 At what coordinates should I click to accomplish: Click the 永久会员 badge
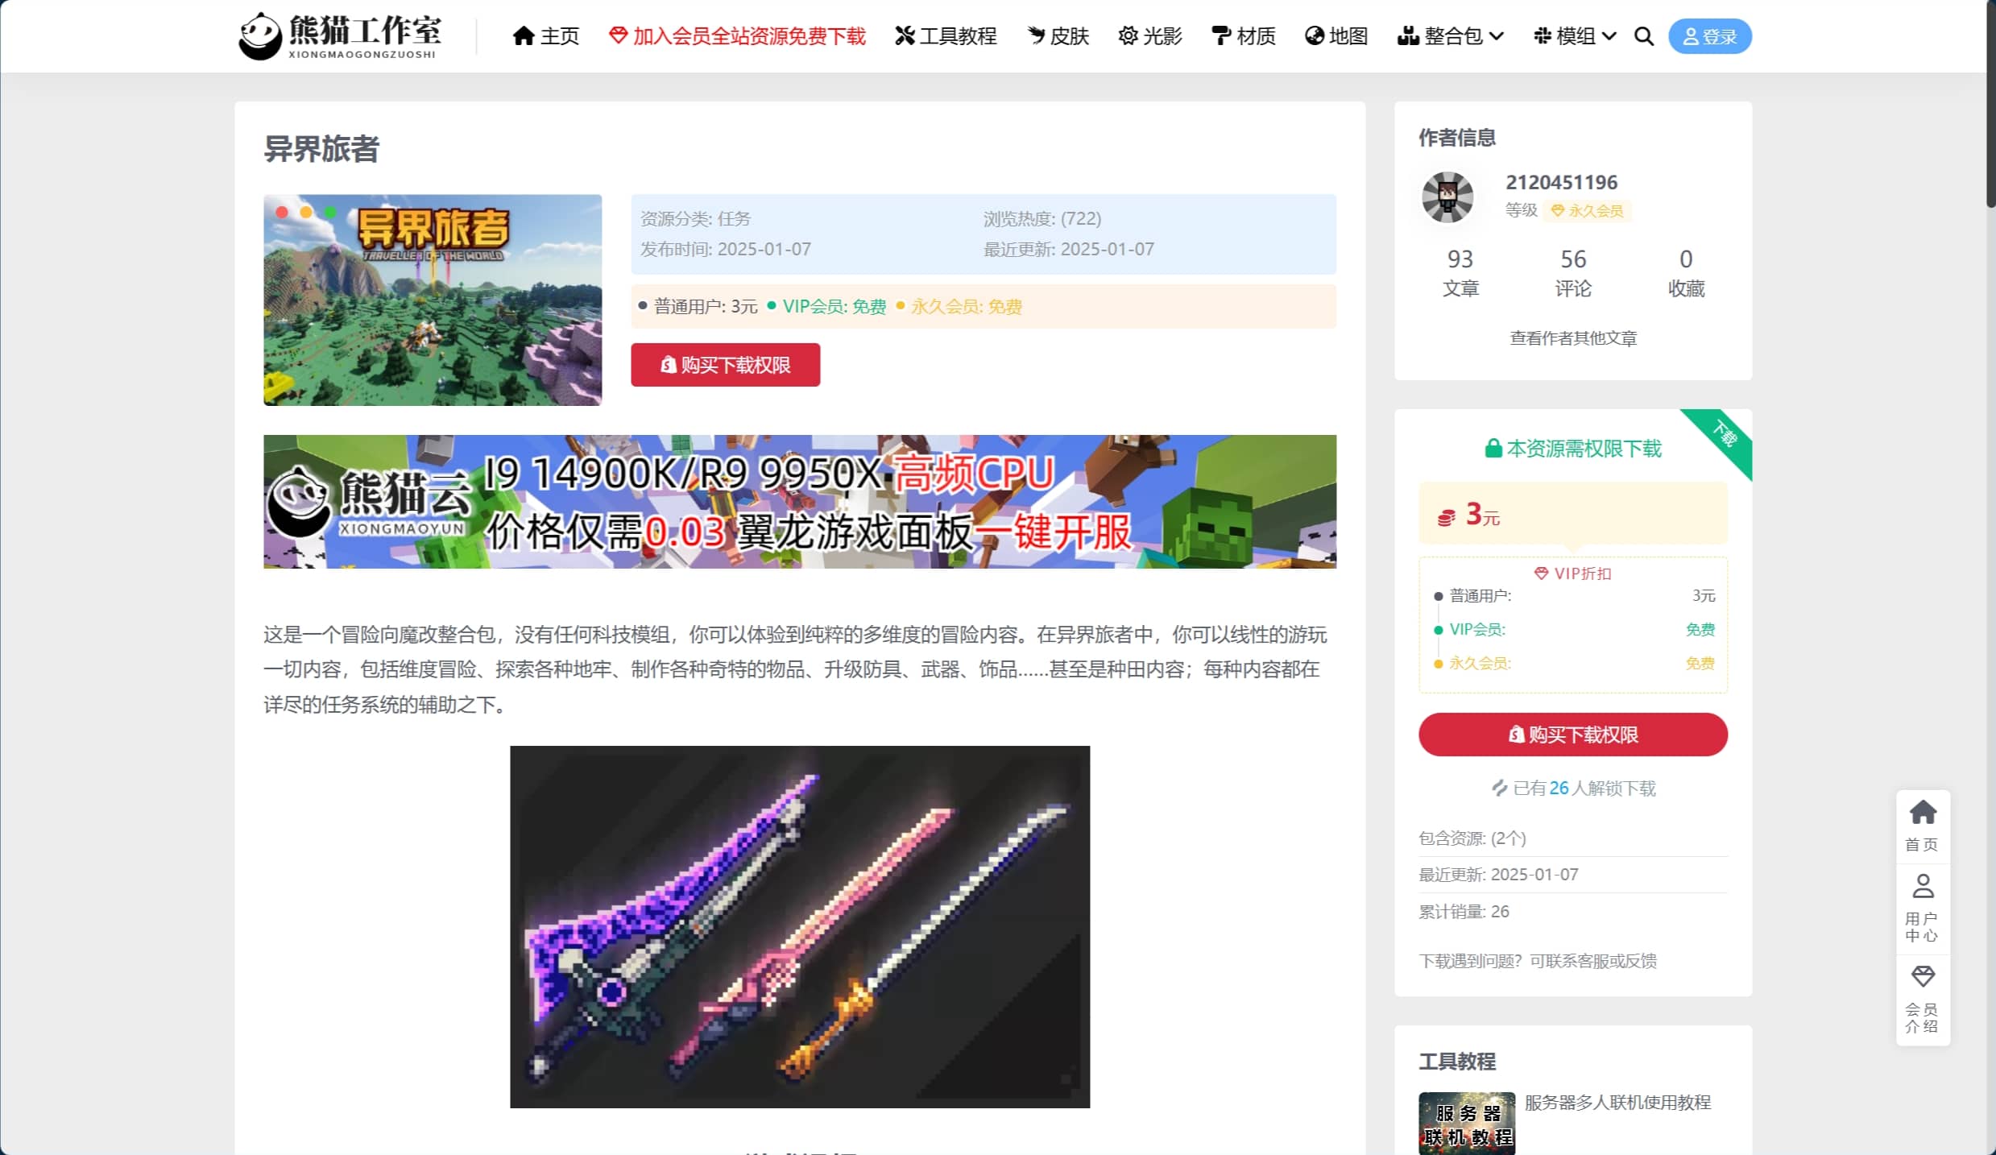pos(1587,211)
